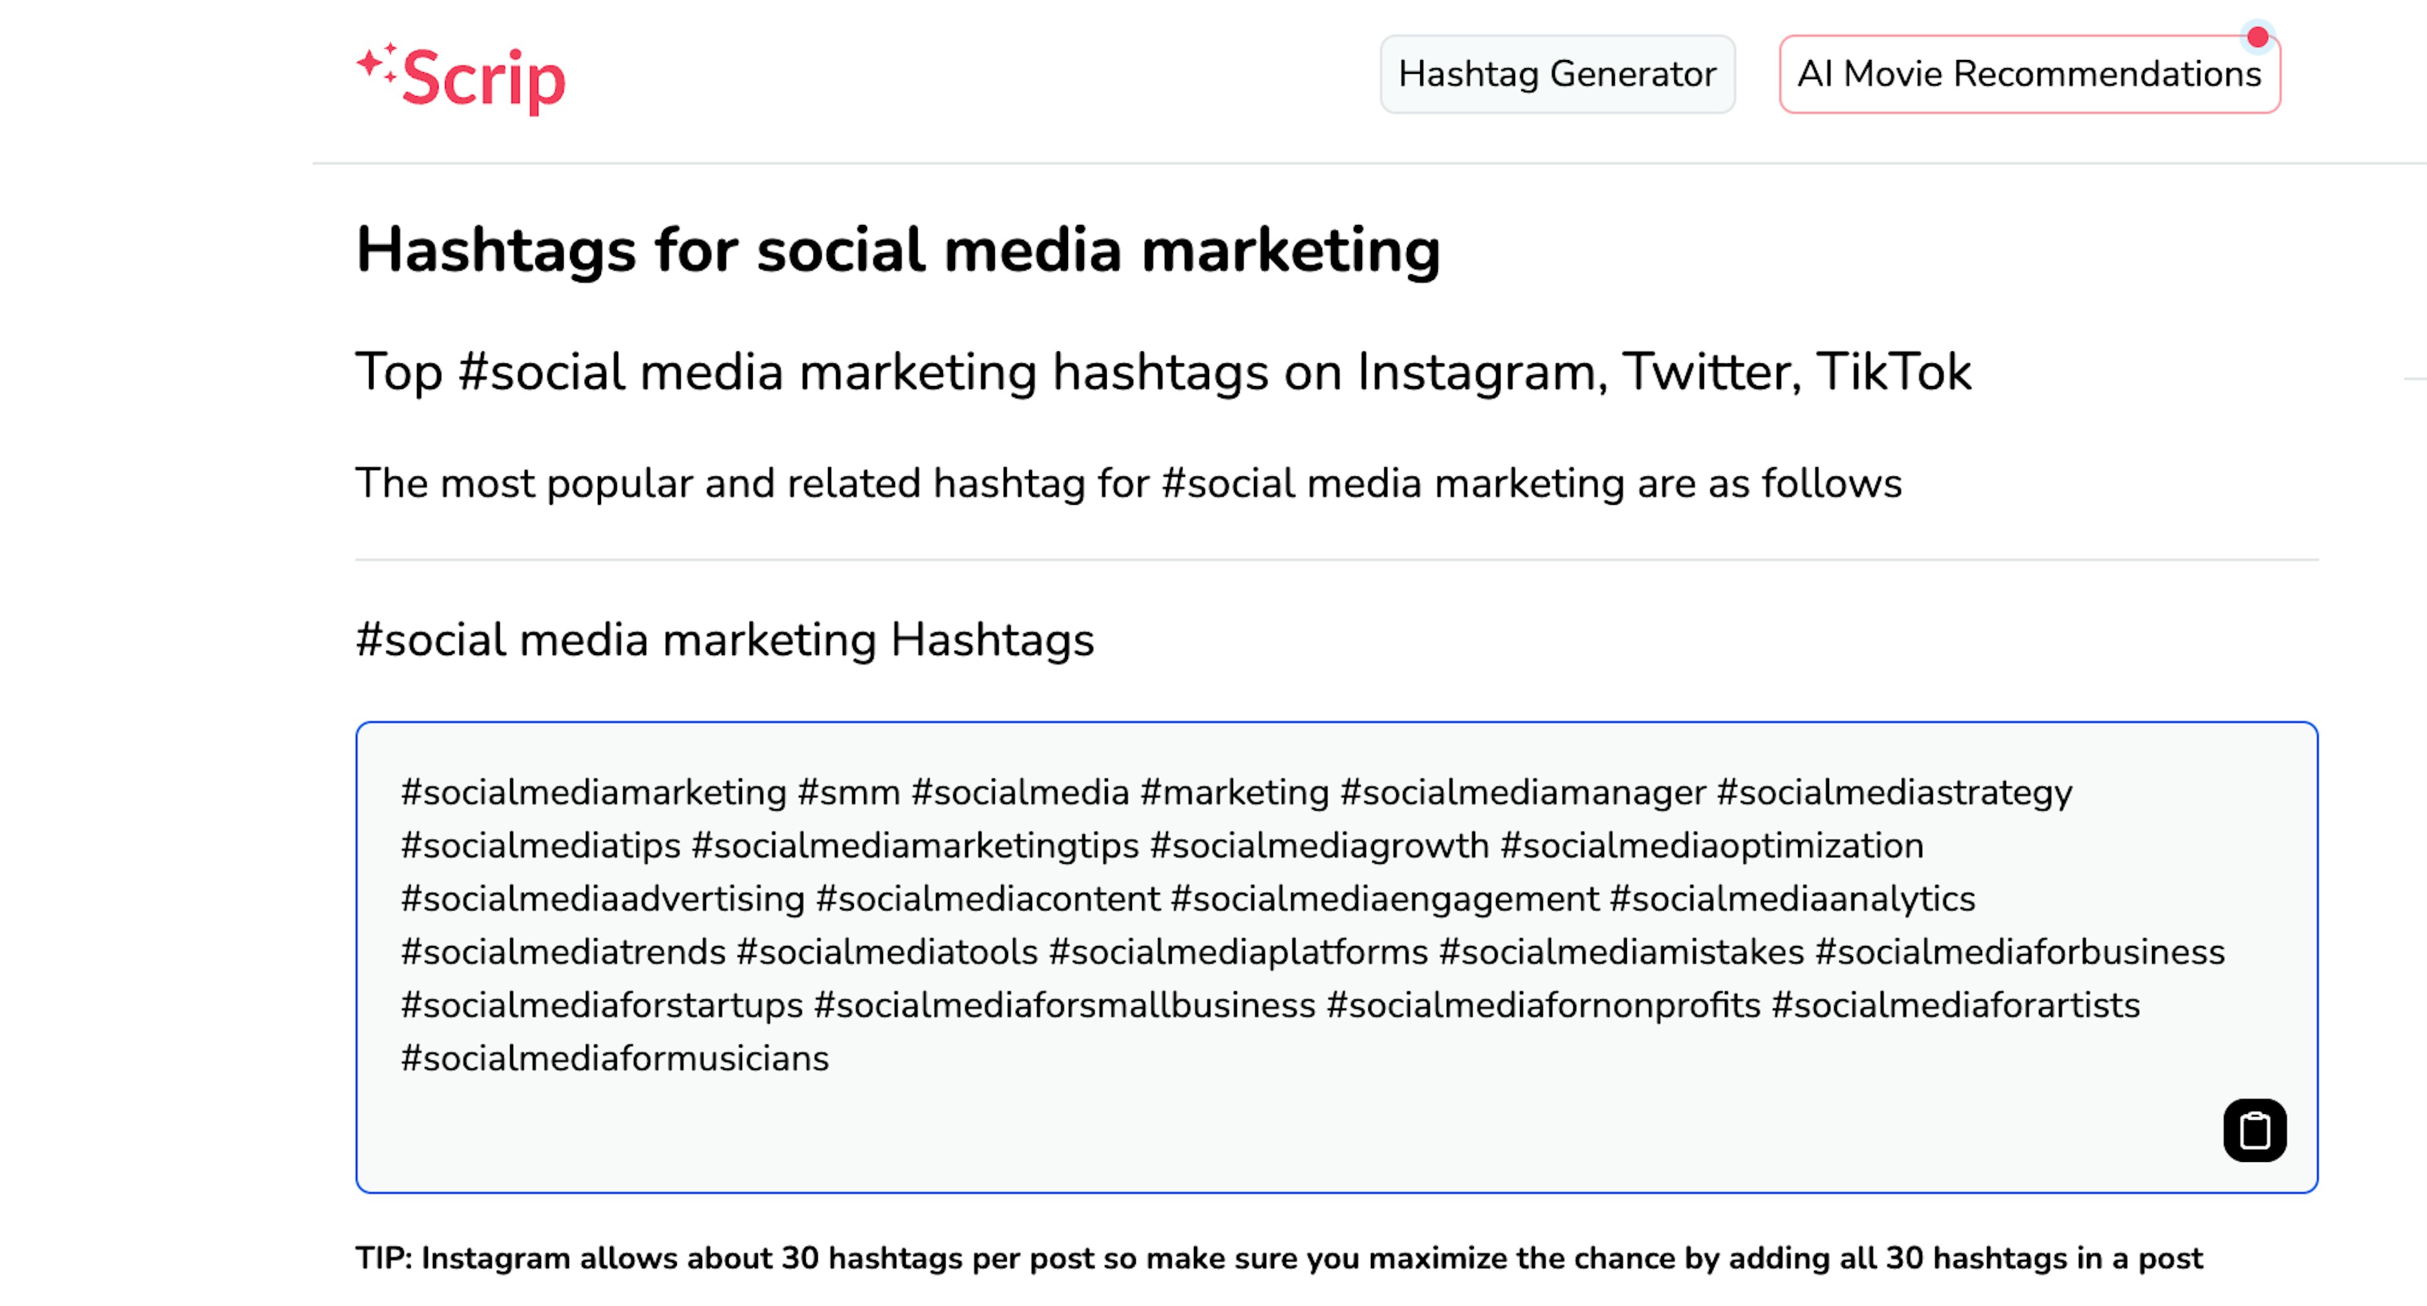Click the "most popular and related hashtag" description

click(1129, 483)
